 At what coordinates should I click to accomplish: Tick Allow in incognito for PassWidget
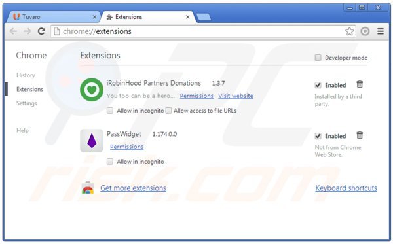[110, 162]
